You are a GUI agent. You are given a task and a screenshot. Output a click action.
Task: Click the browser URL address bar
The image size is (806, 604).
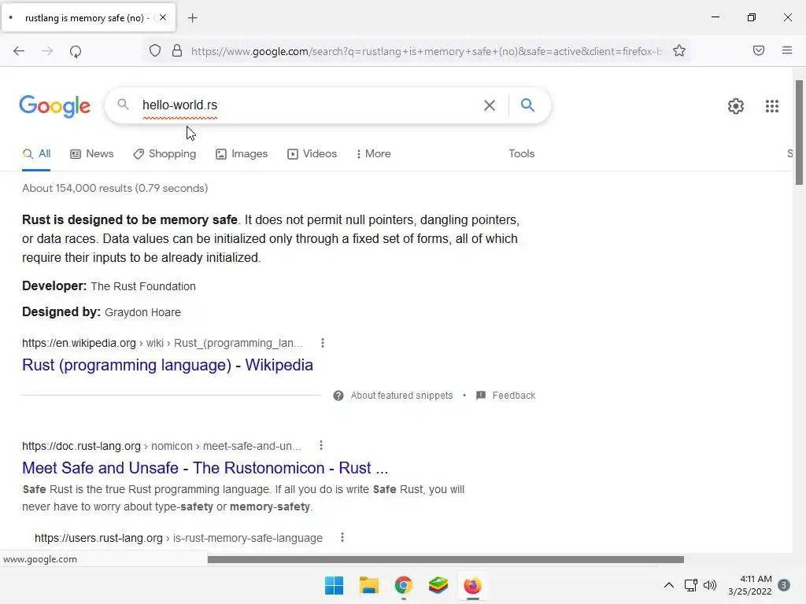[426, 51]
